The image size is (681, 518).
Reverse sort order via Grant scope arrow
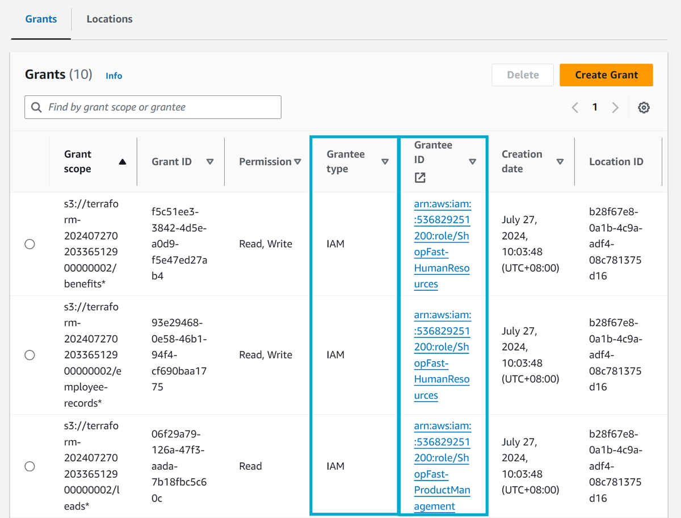click(123, 161)
